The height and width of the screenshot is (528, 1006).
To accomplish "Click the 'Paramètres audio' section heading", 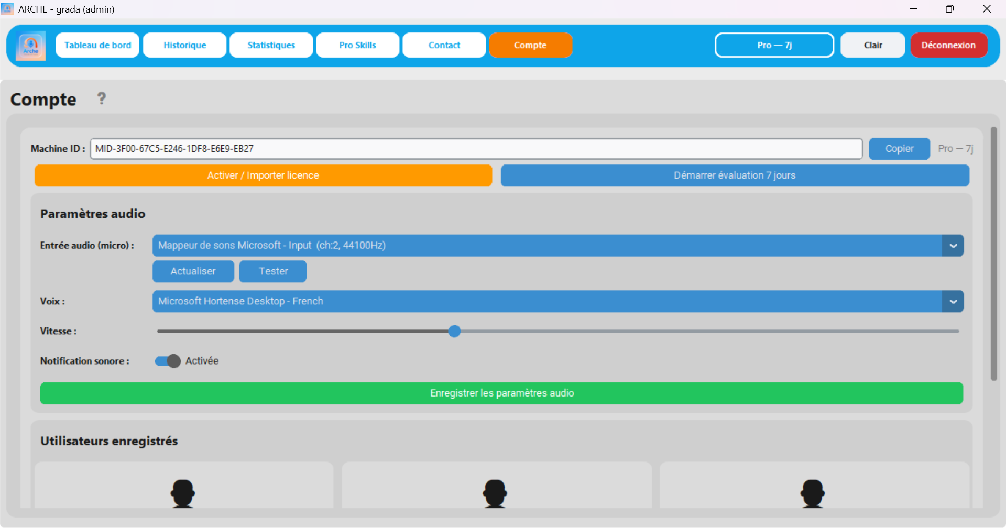I will pyautogui.click(x=93, y=214).
